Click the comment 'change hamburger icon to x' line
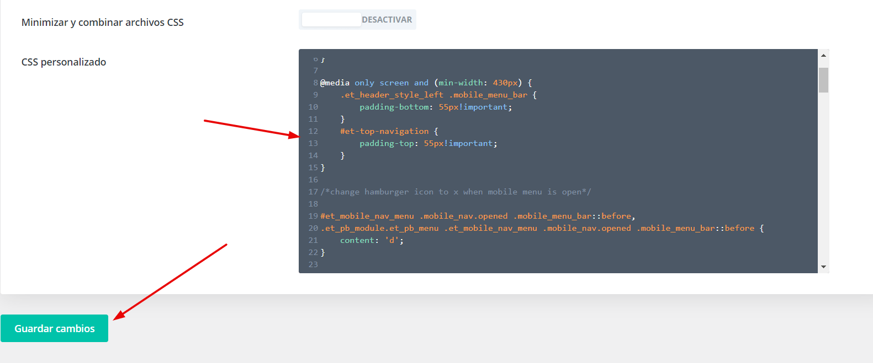The height and width of the screenshot is (363, 873). click(456, 192)
